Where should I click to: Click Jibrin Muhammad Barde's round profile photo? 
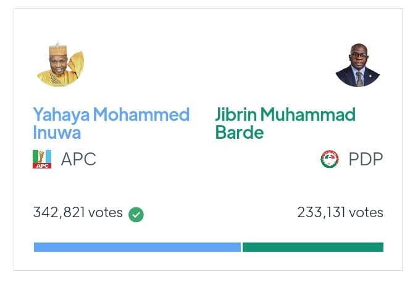(x=358, y=65)
